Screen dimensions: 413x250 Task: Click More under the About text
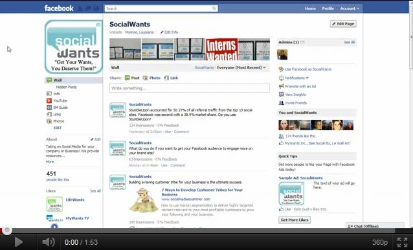point(50,162)
